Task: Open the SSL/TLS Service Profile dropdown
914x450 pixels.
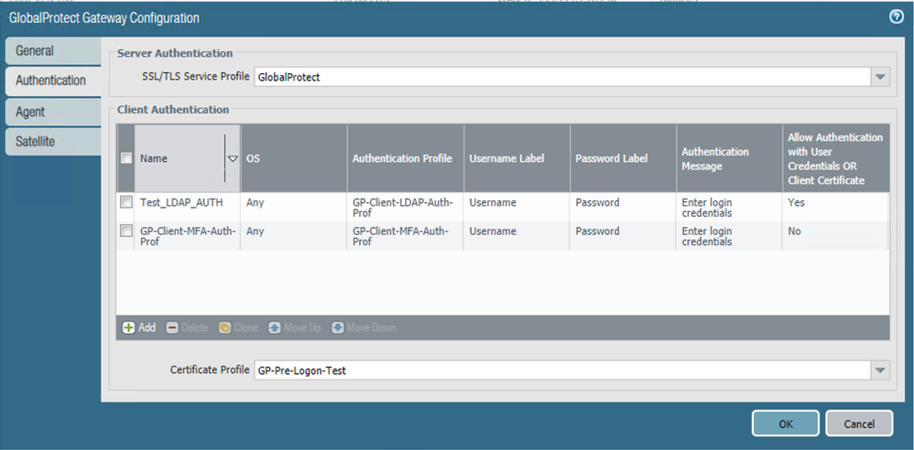Action: point(880,77)
